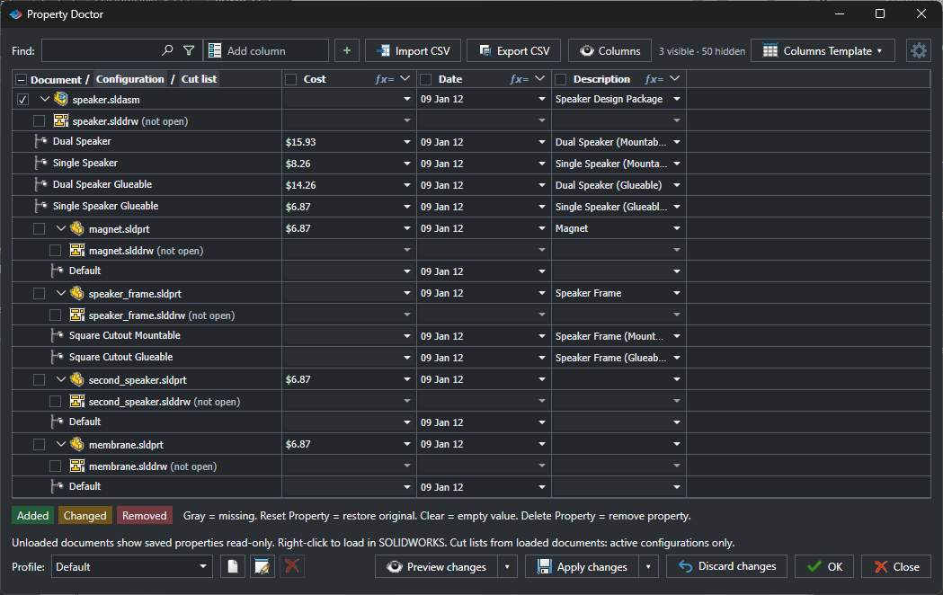Click second_speaker.sldprt part icon
943x595 pixels.
click(77, 379)
